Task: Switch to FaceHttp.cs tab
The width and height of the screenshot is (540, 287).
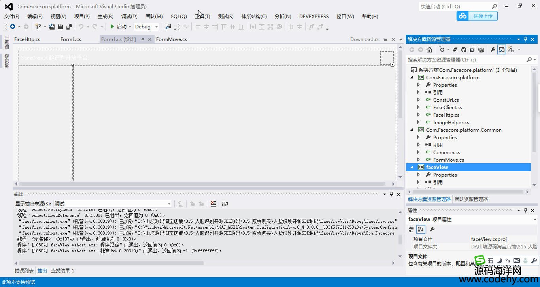Action: pyautogui.click(x=27, y=39)
